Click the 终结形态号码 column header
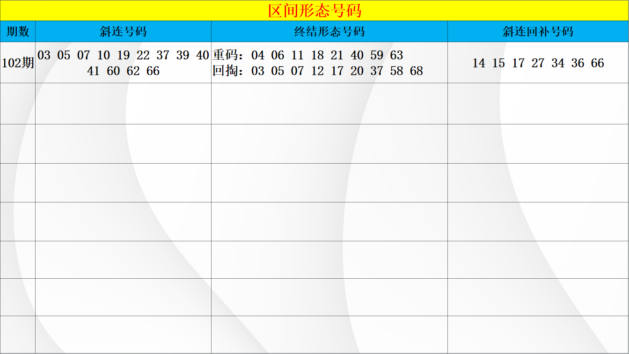This screenshot has height=354, width=629. (x=329, y=31)
